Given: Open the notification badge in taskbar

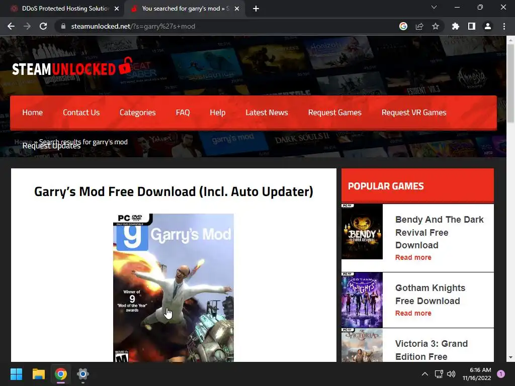Looking at the screenshot, I should [x=501, y=374].
